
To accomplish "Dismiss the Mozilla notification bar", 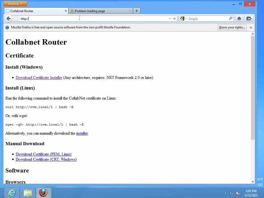I will pos(251,27).
